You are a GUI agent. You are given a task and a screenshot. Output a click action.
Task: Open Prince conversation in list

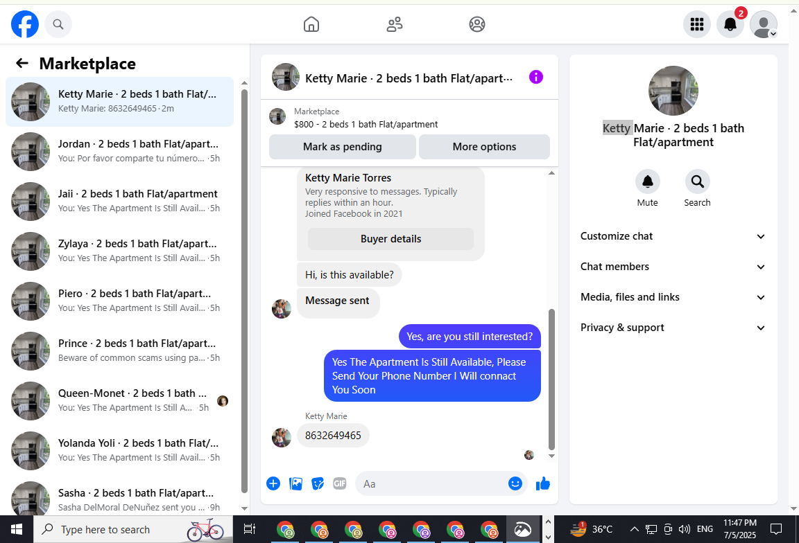point(120,351)
